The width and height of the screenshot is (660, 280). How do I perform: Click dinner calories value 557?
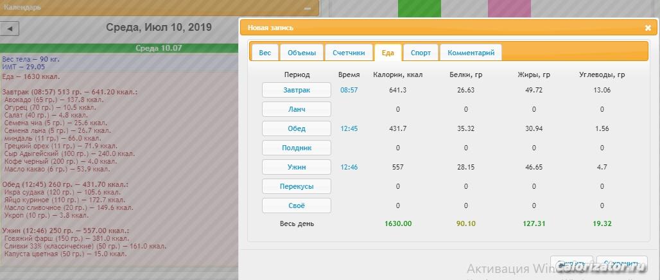(398, 167)
